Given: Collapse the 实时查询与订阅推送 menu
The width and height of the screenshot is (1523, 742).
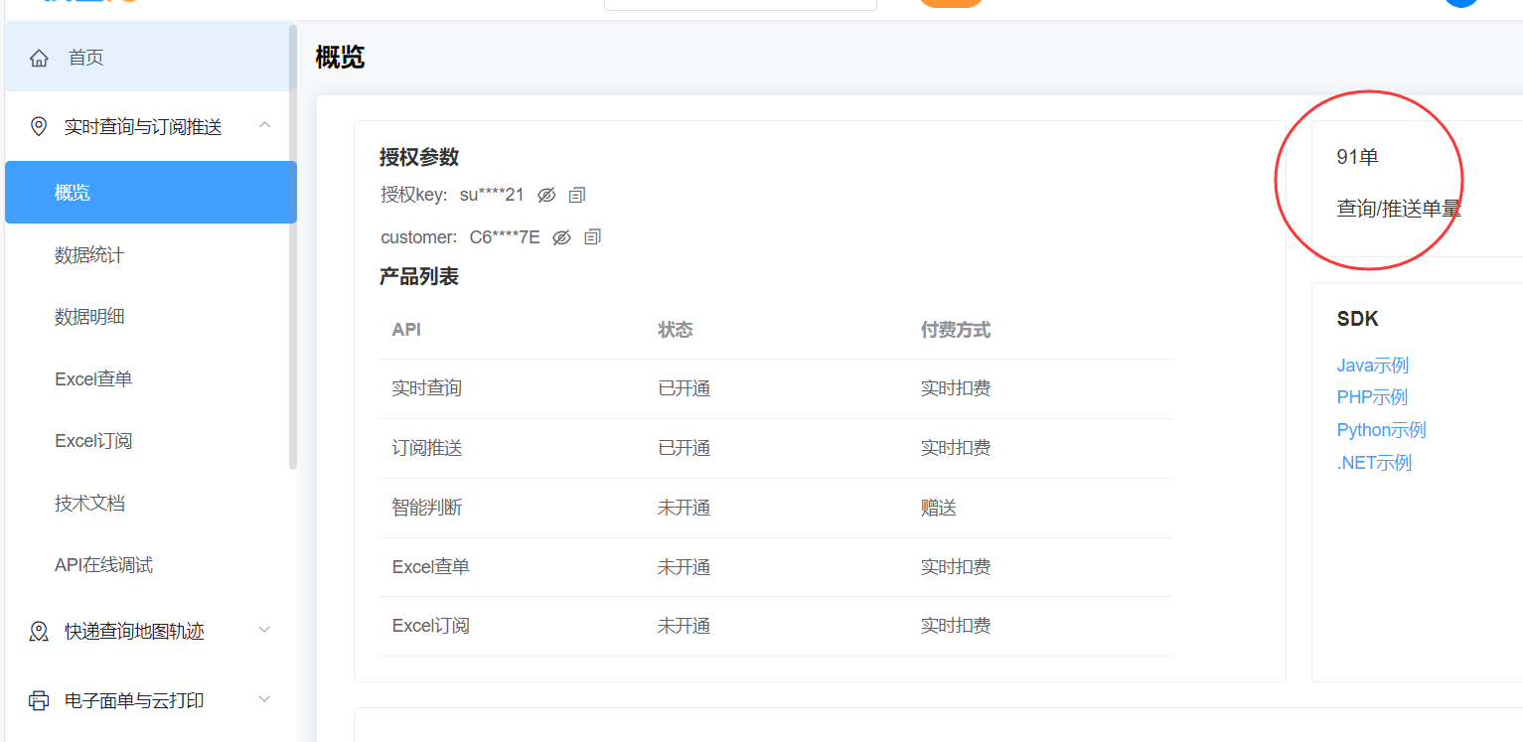Looking at the screenshot, I should coord(264,125).
